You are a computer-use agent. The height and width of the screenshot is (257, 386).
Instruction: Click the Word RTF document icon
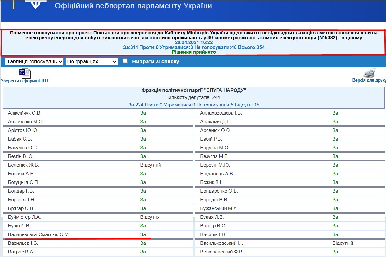tap(25, 73)
